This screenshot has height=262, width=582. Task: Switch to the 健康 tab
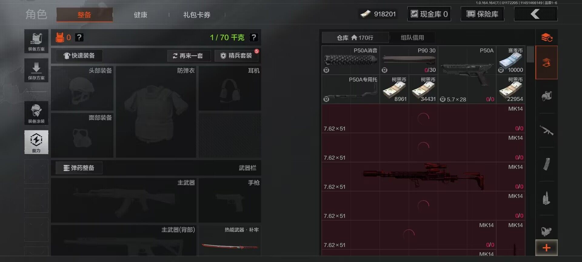click(141, 15)
